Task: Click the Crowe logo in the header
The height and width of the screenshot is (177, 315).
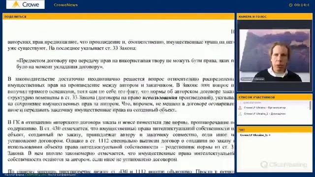Action: coord(25,4)
